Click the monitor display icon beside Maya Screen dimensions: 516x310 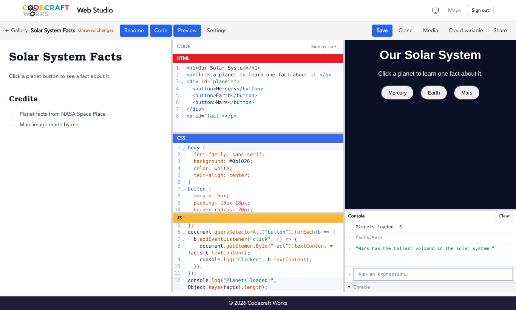pyautogui.click(x=436, y=11)
